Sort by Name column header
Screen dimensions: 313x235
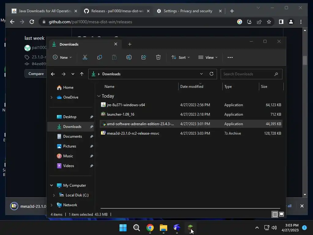point(109,87)
